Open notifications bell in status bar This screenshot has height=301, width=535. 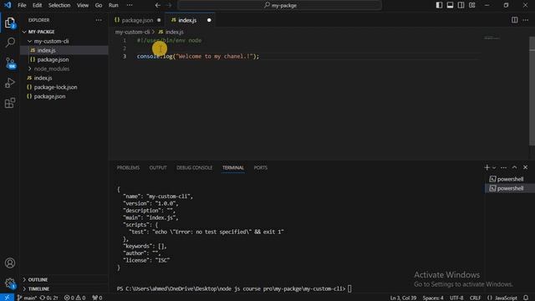[526, 298]
